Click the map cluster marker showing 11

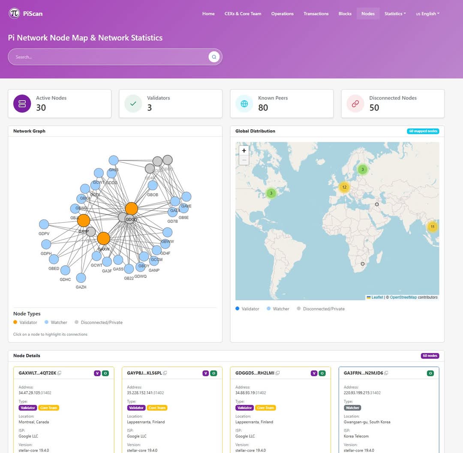pyautogui.click(x=433, y=227)
